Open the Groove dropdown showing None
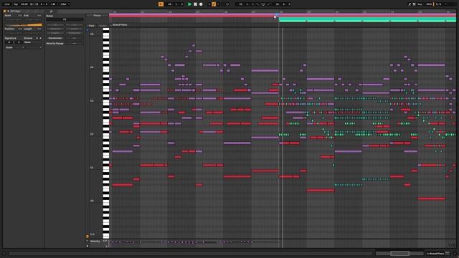 coord(33,42)
